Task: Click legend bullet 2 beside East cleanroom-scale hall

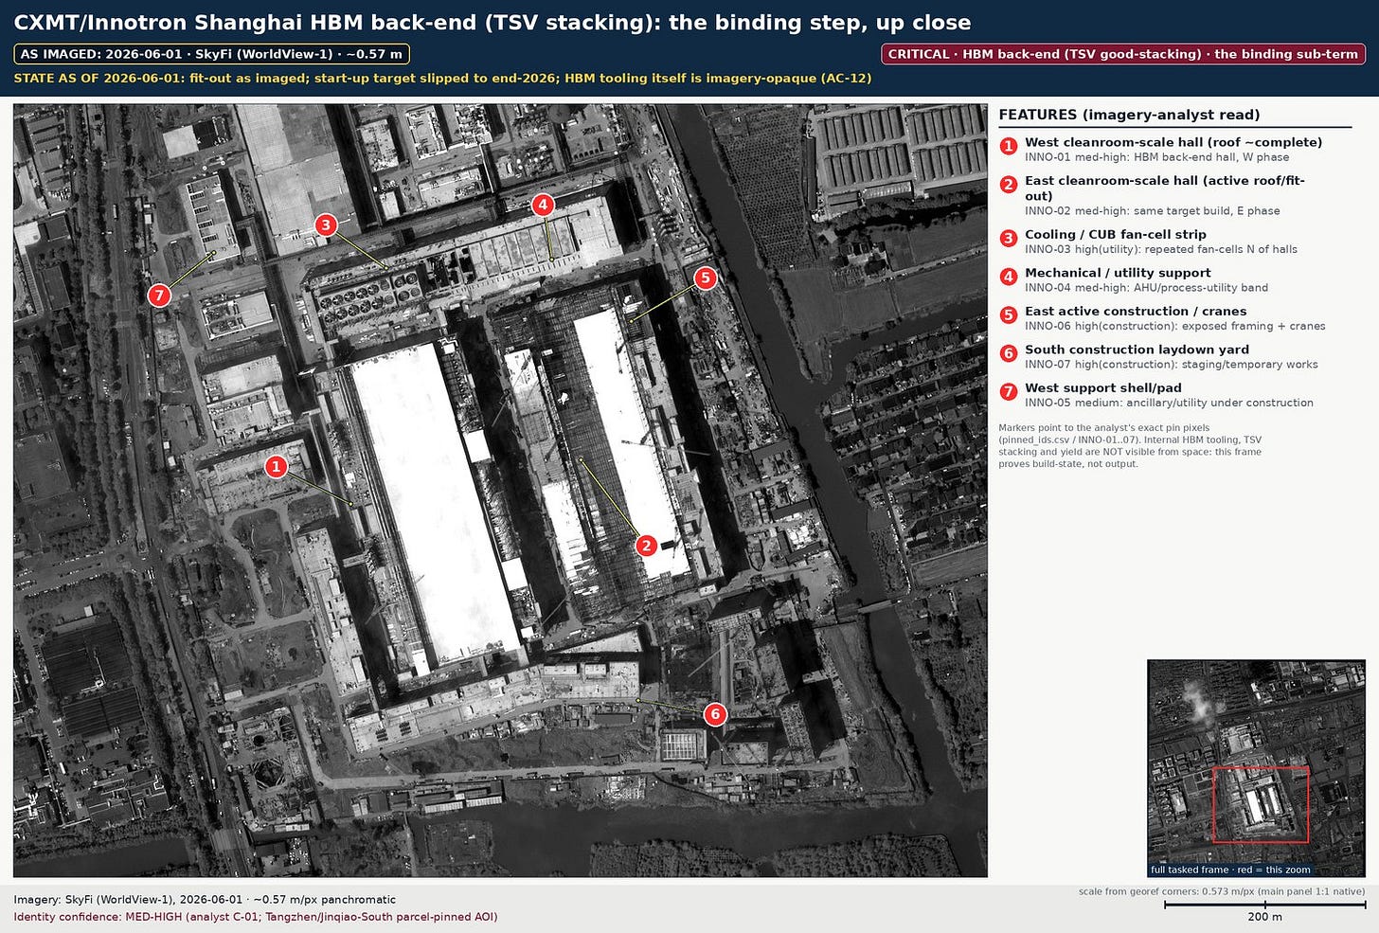Action: coord(1009,184)
